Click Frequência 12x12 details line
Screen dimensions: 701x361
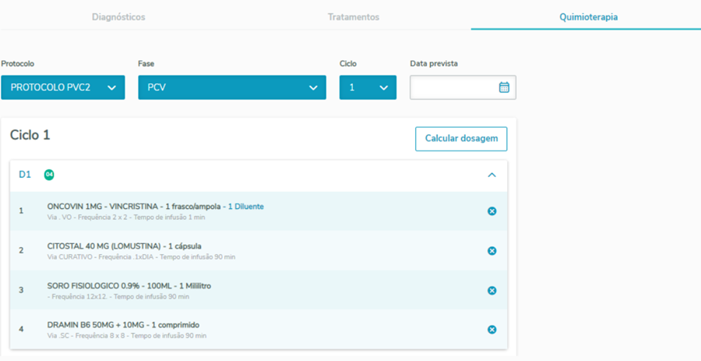pyautogui.click(x=118, y=296)
